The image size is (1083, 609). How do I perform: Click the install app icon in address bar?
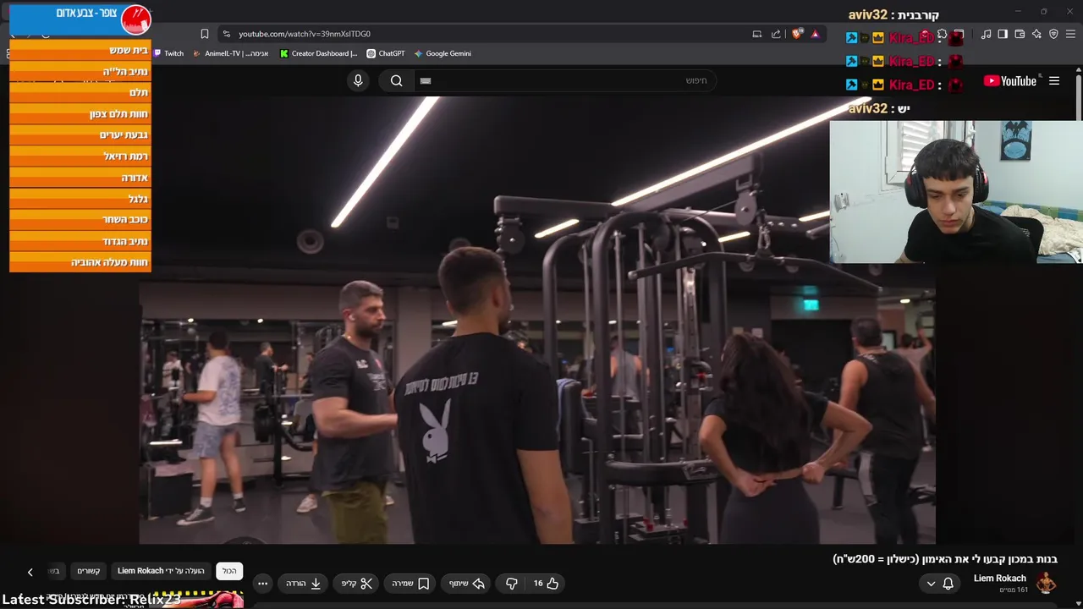click(756, 34)
